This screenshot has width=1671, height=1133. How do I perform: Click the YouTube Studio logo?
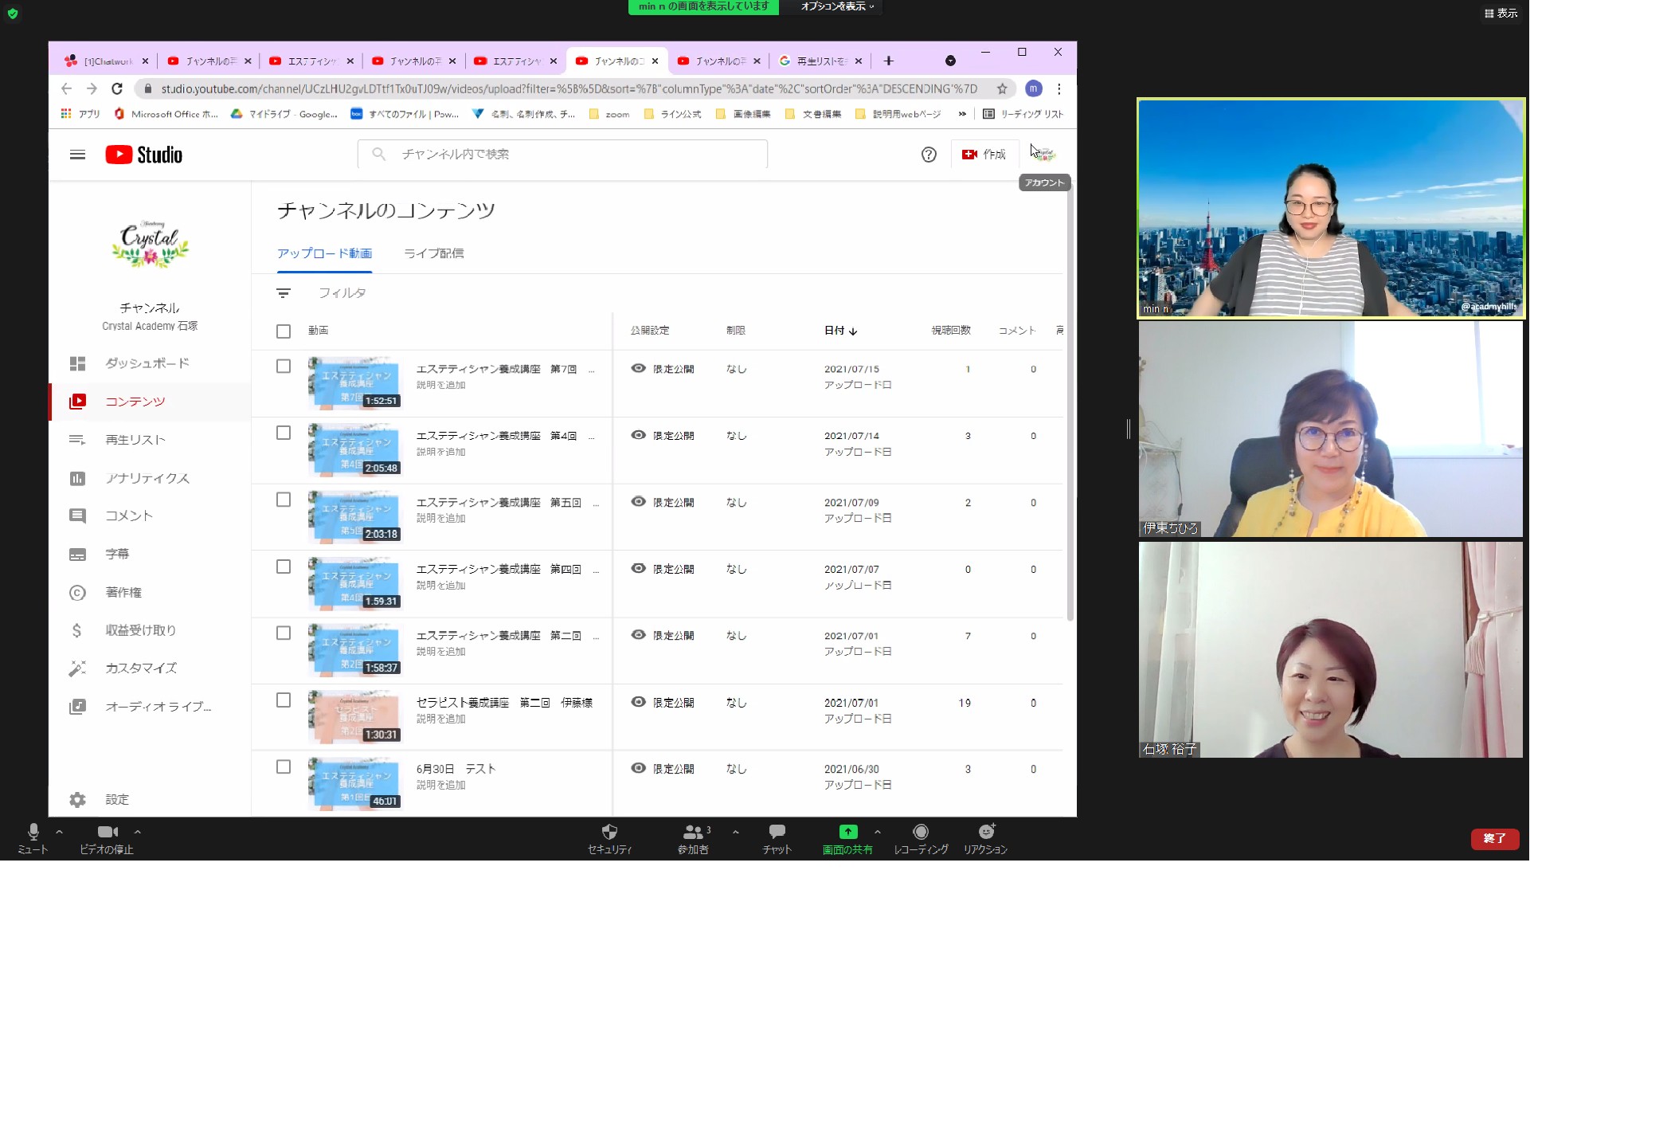pos(144,155)
